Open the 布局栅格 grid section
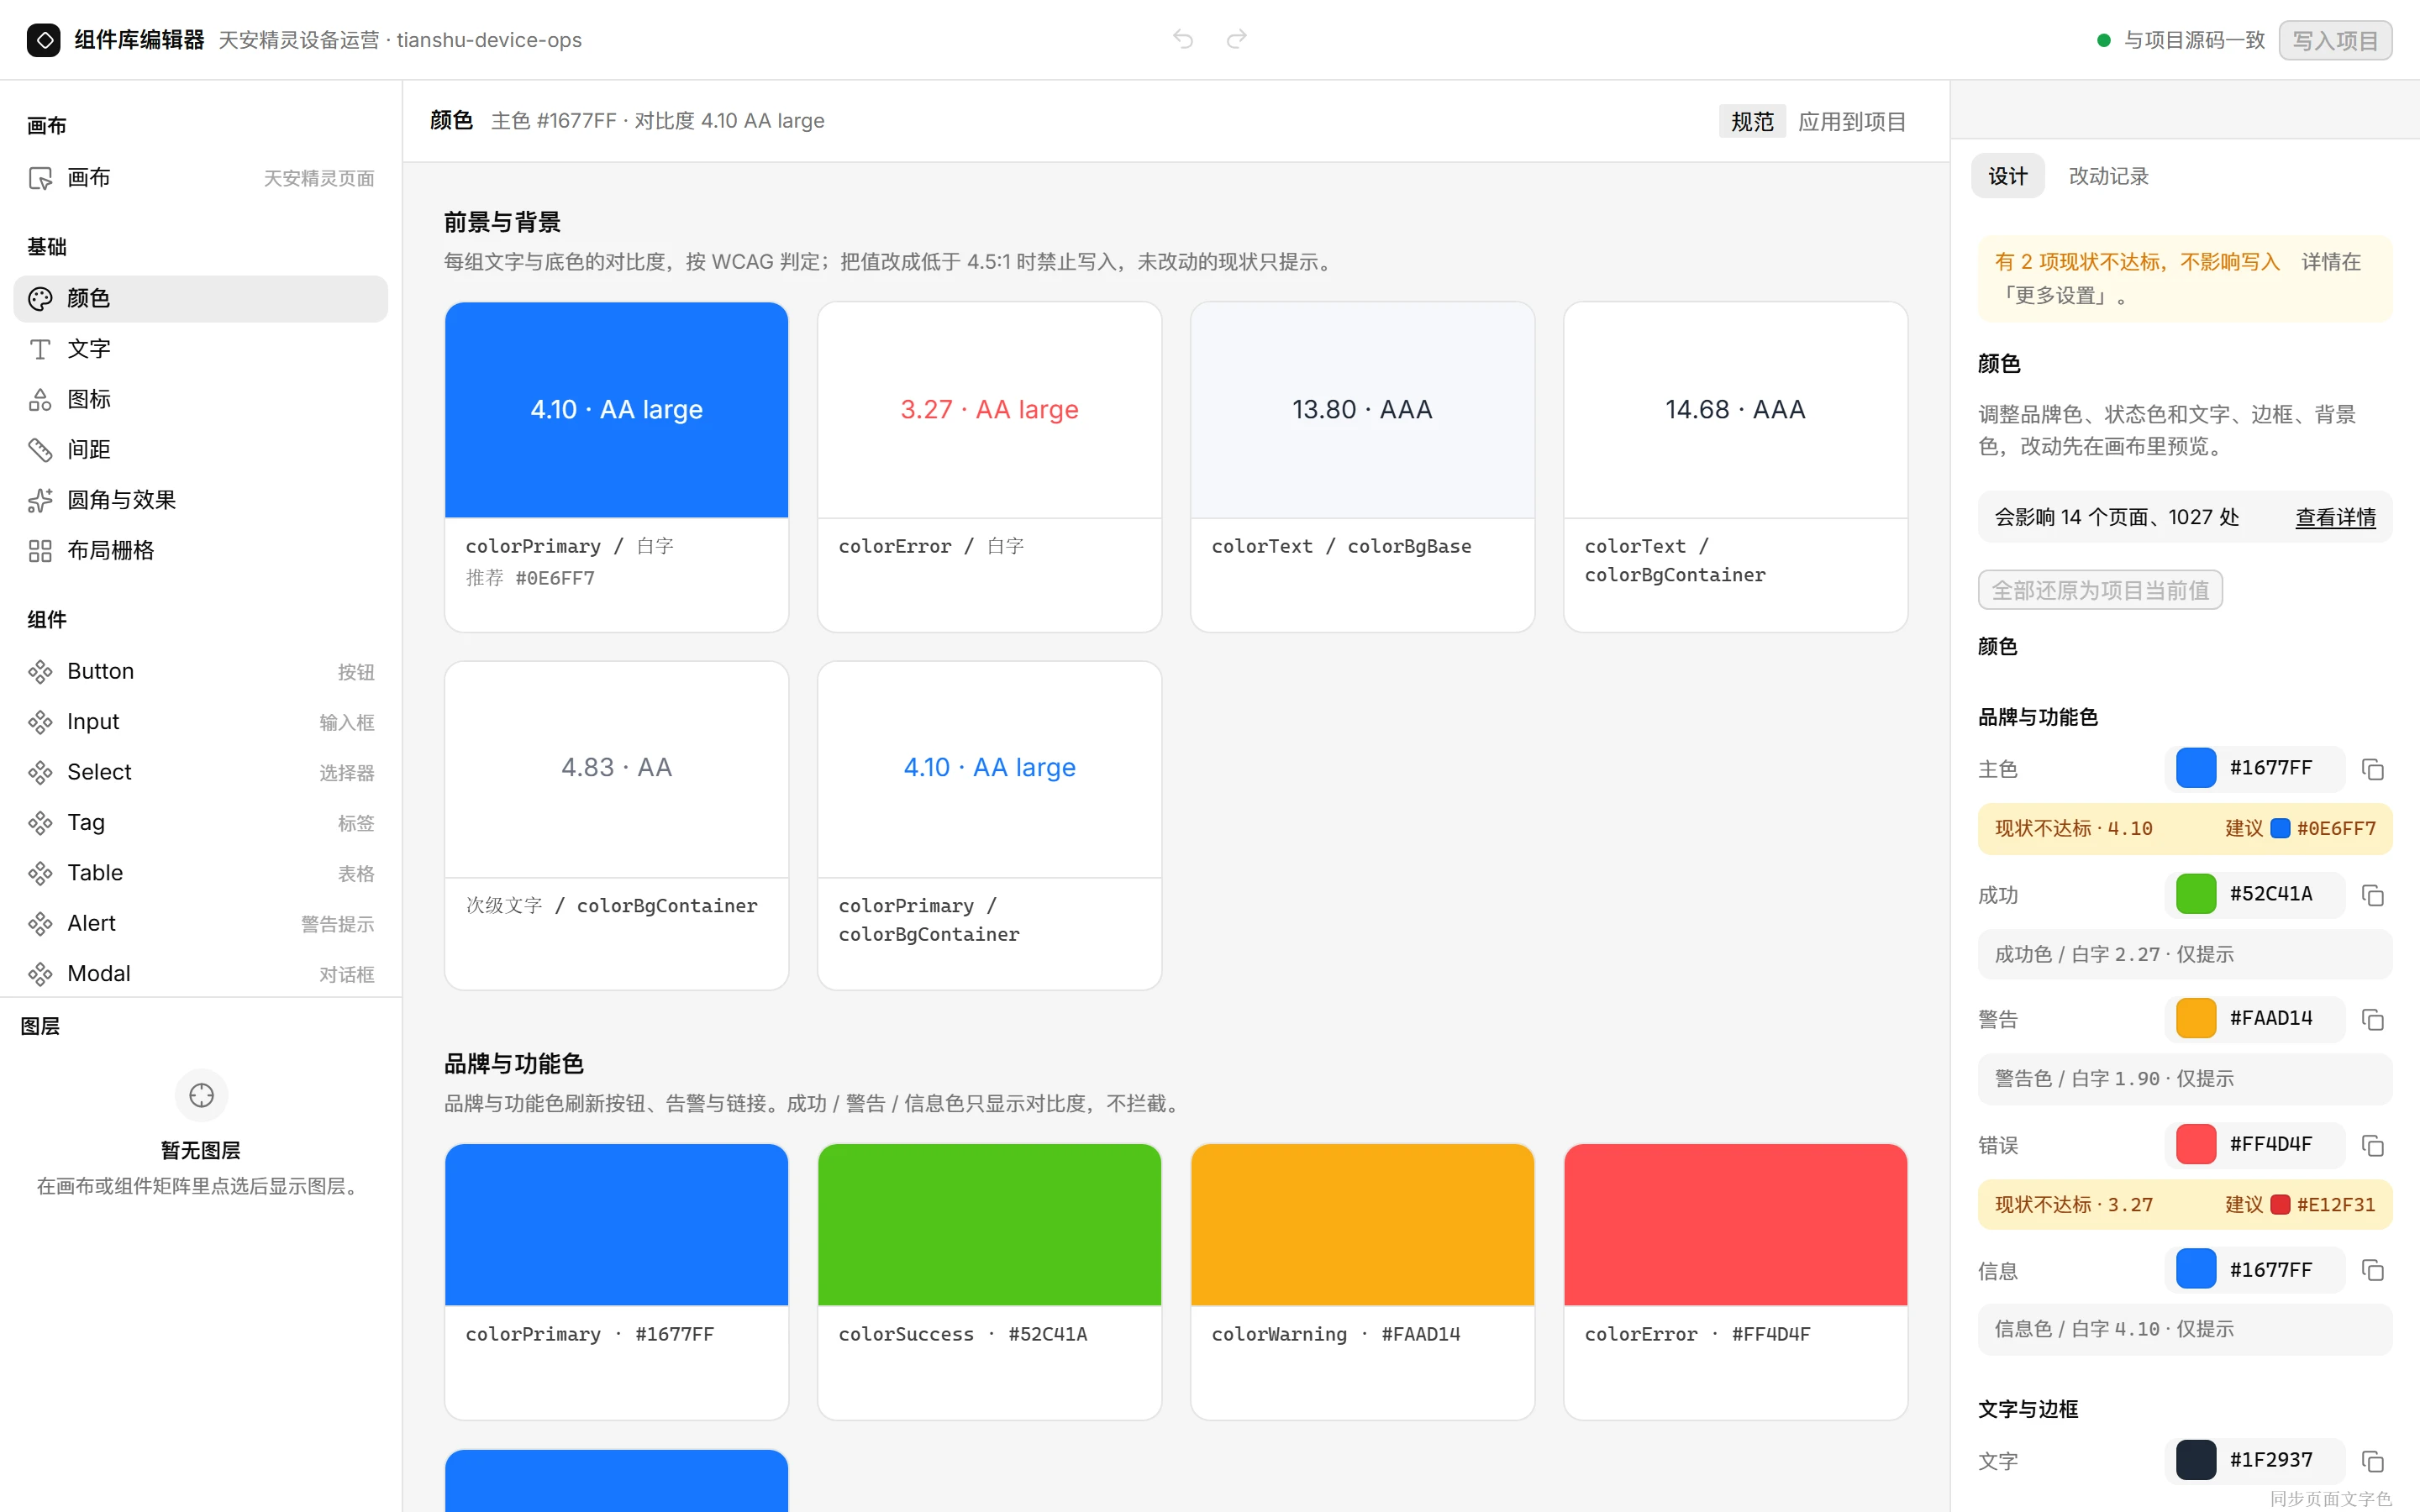This screenshot has height=1512, width=2420. 201,551
